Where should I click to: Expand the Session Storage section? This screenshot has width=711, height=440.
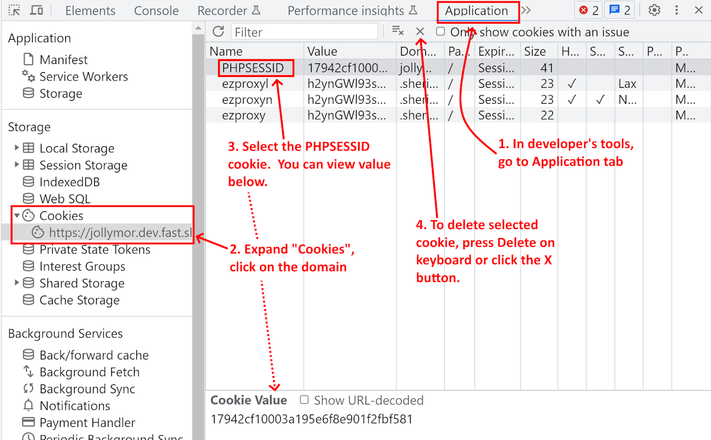click(x=17, y=165)
